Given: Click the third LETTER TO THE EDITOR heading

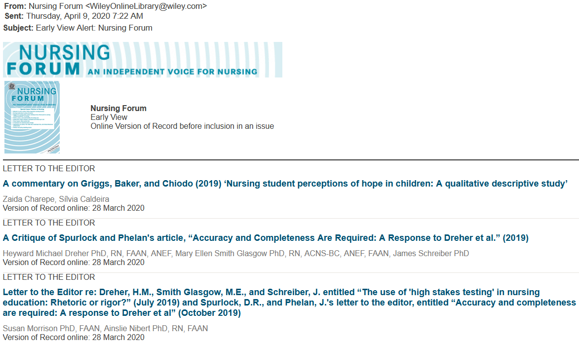Looking at the screenshot, I should [49, 277].
